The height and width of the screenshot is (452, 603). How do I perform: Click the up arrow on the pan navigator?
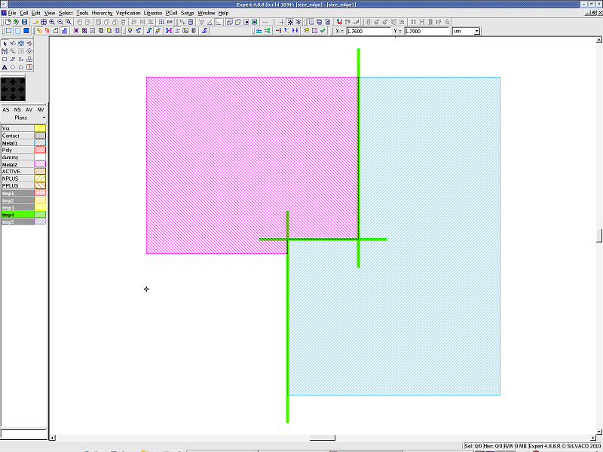(x=14, y=81)
